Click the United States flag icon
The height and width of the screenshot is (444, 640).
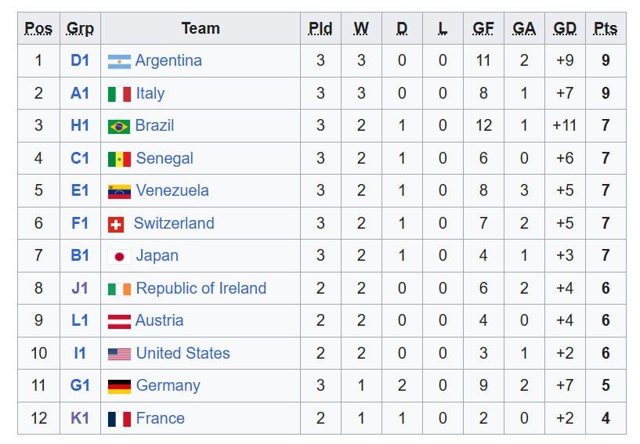[119, 354]
